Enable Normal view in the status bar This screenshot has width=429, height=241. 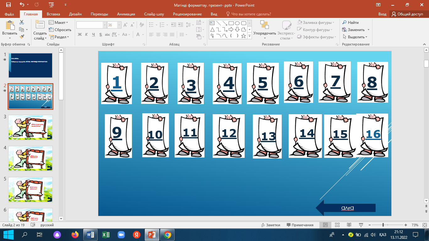point(325,225)
